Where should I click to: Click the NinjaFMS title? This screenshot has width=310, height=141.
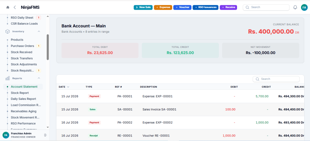click(30, 8)
